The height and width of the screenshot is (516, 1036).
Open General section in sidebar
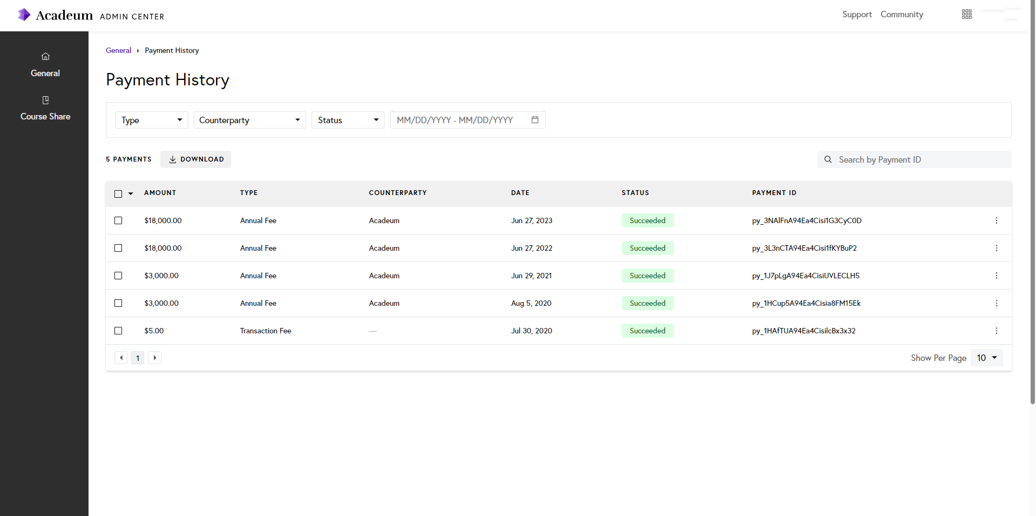(x=45, y=65)
